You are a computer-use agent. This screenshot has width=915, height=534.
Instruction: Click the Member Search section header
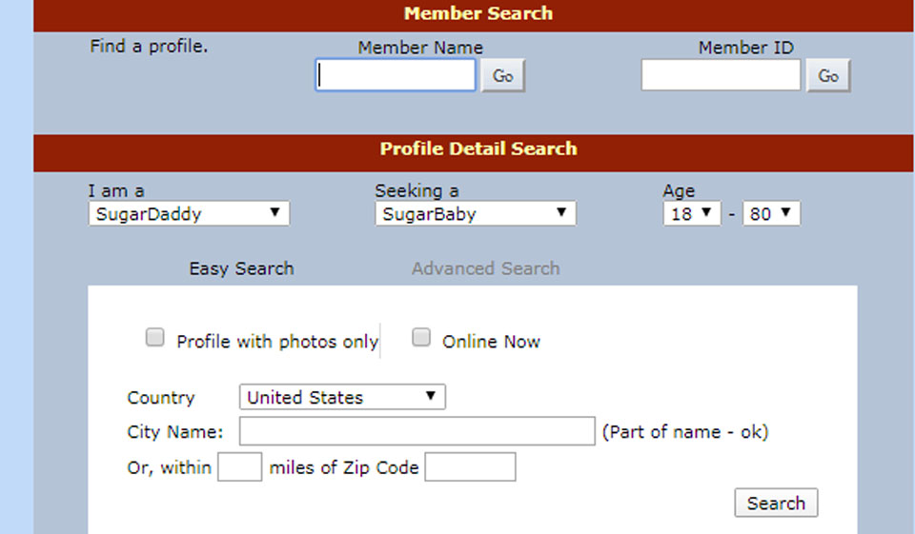[478, 14]
